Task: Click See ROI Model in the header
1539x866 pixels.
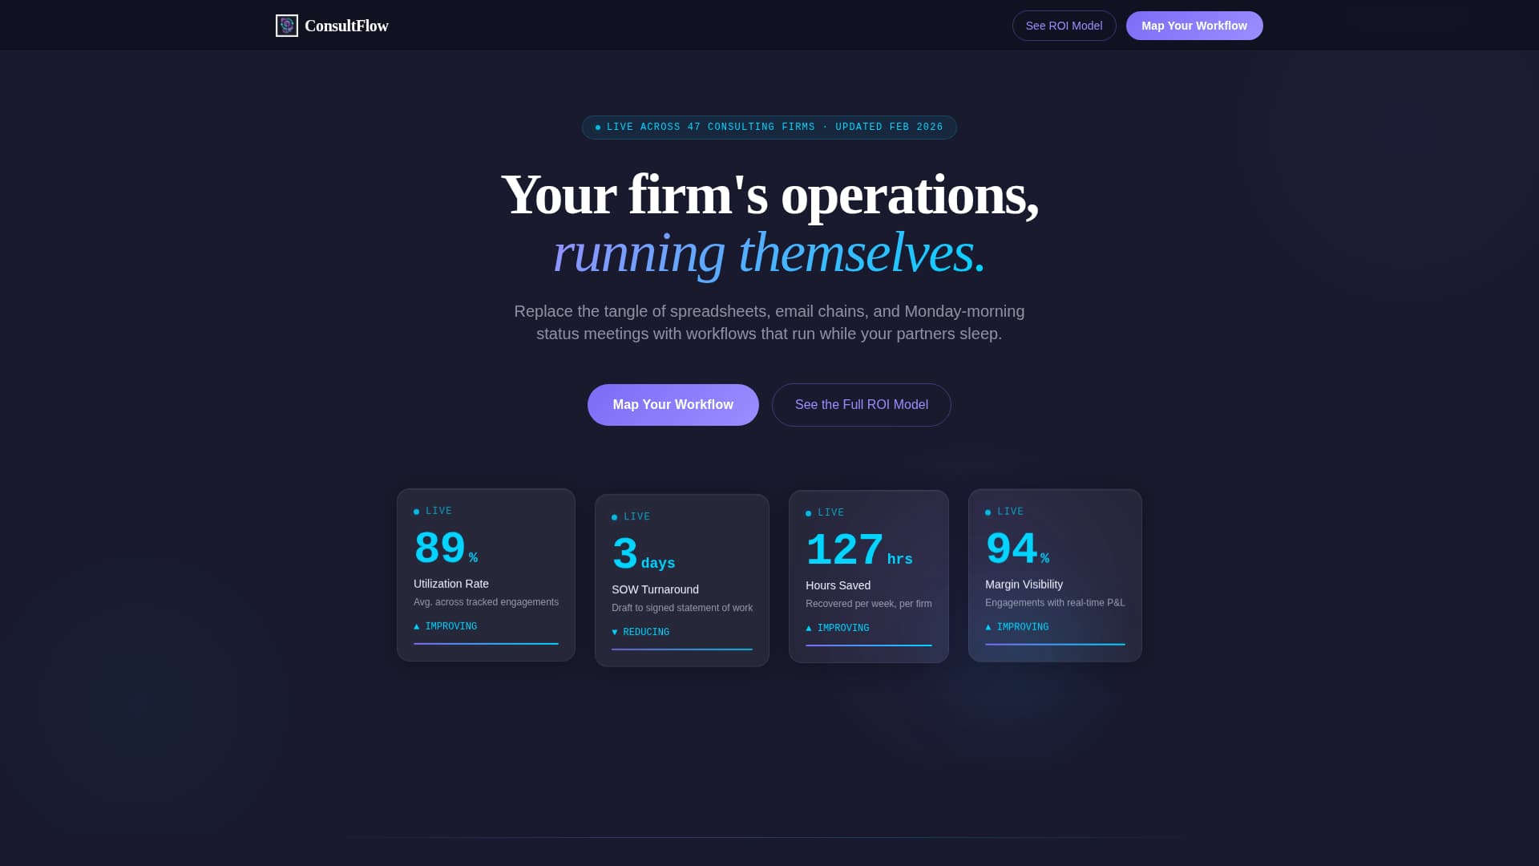Action: 1064,26
